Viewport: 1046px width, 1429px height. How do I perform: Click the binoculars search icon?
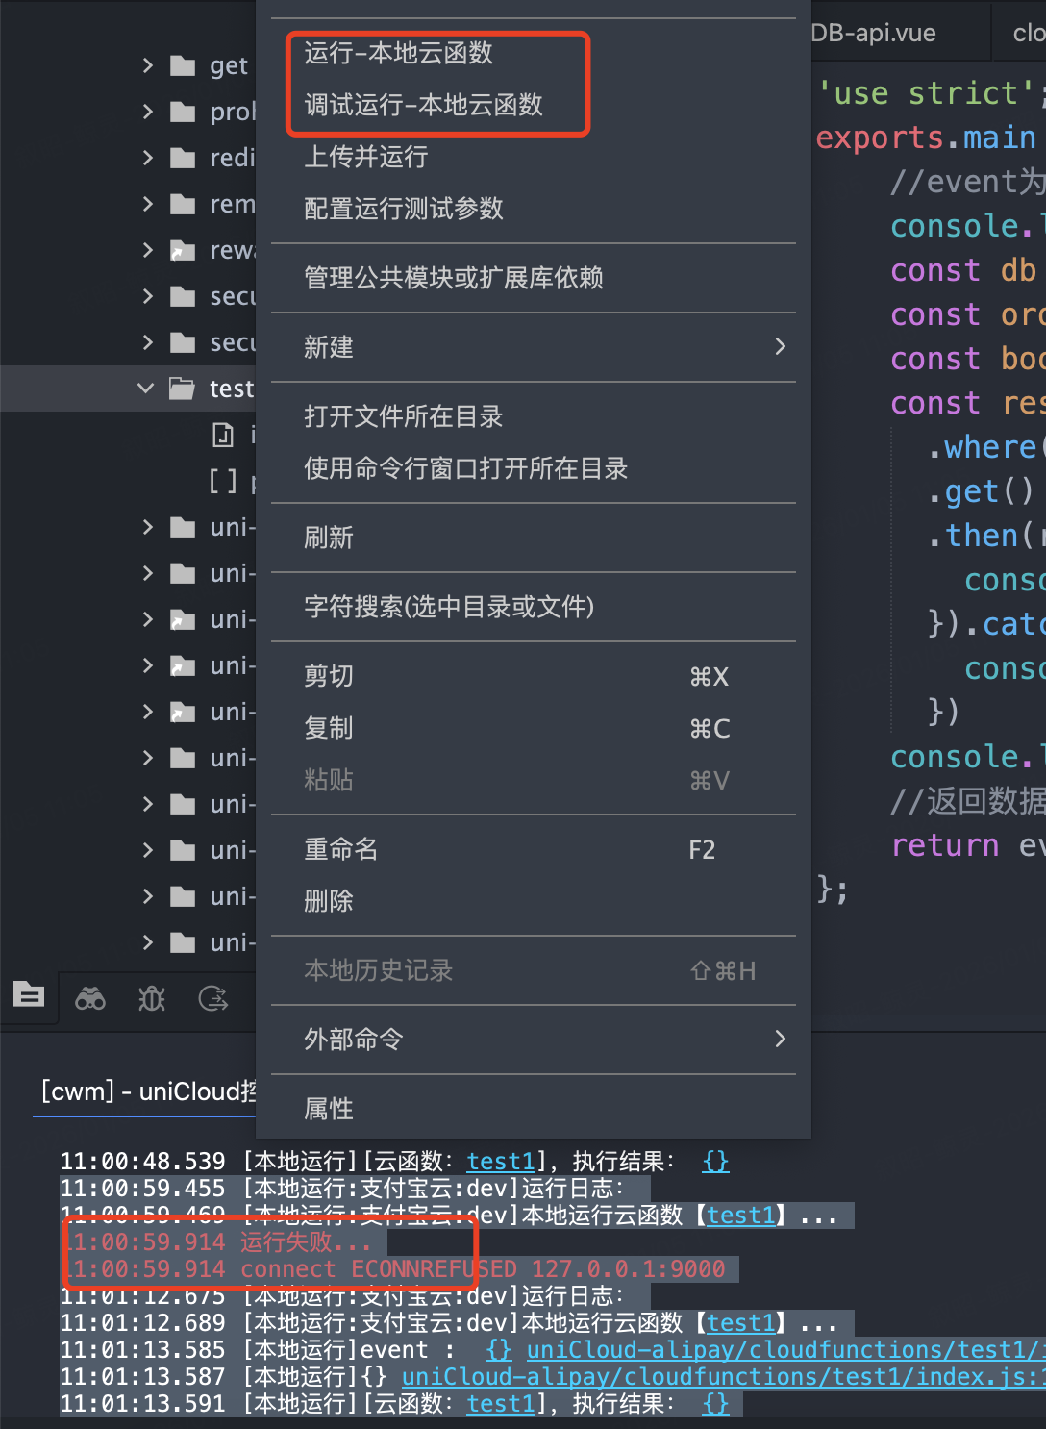pos(90,999)
